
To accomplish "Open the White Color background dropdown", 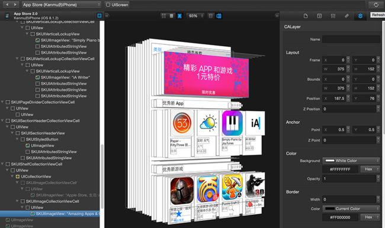I will [351, 161].
